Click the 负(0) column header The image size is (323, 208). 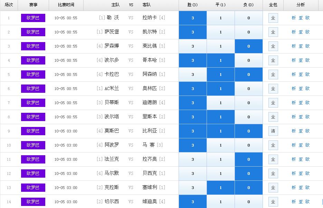click(248, 5)
